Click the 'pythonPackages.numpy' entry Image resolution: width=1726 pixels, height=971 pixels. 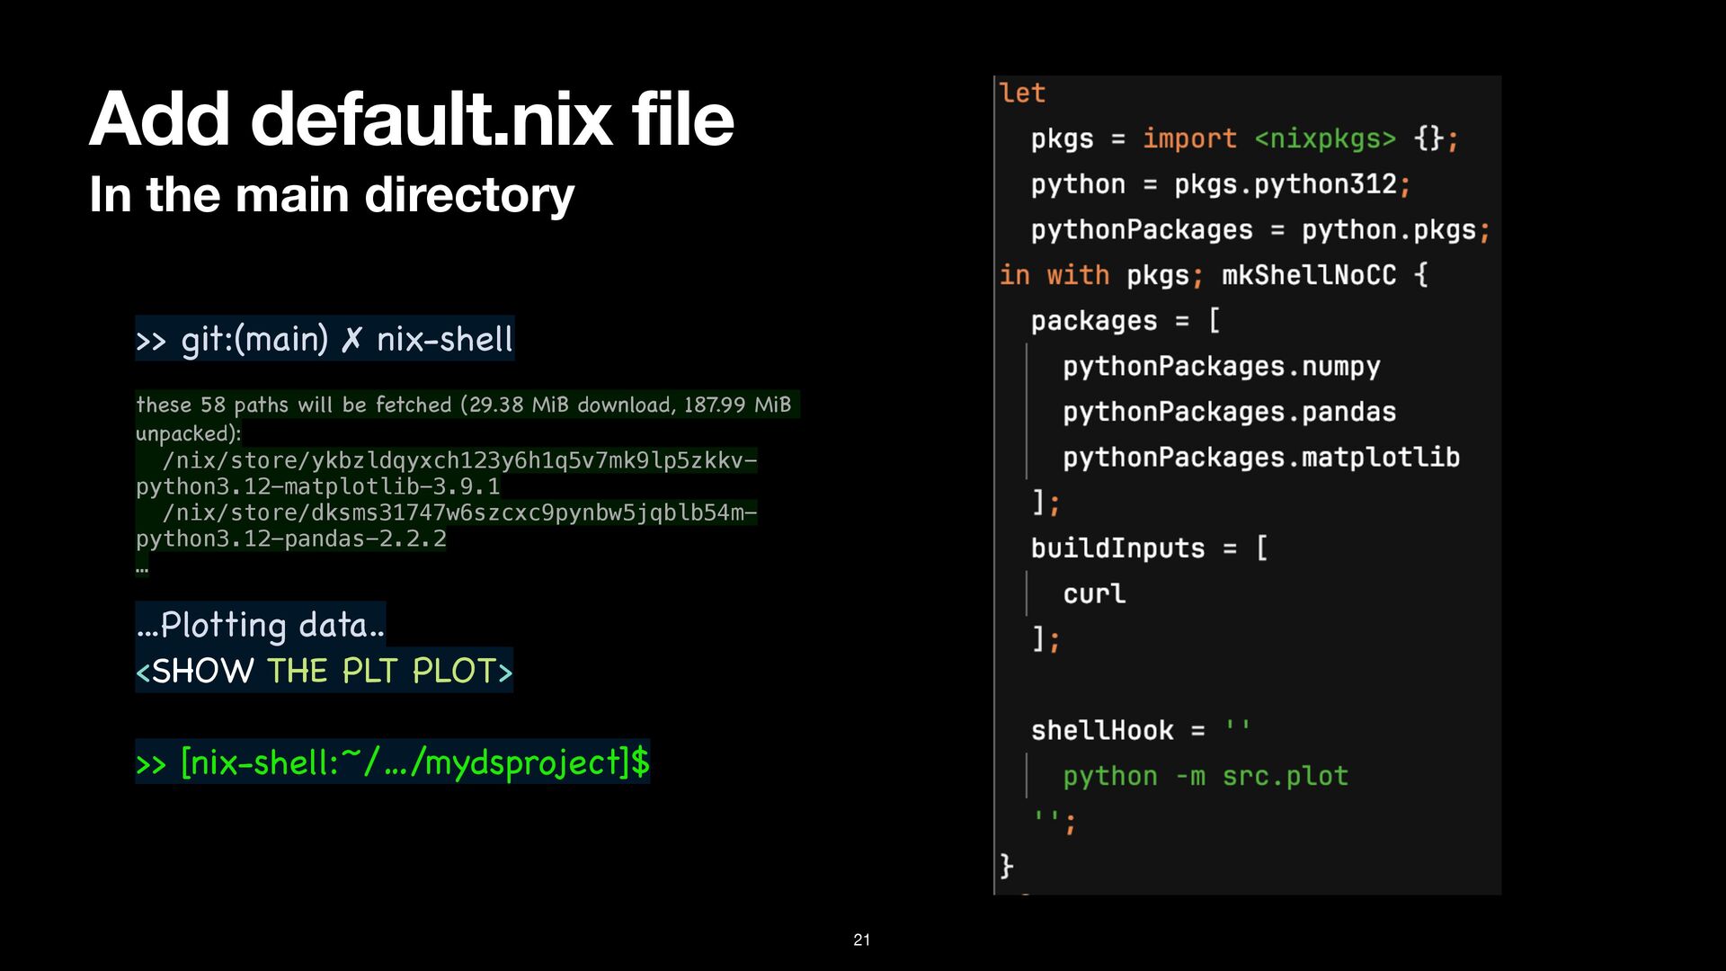point(1222,367)
